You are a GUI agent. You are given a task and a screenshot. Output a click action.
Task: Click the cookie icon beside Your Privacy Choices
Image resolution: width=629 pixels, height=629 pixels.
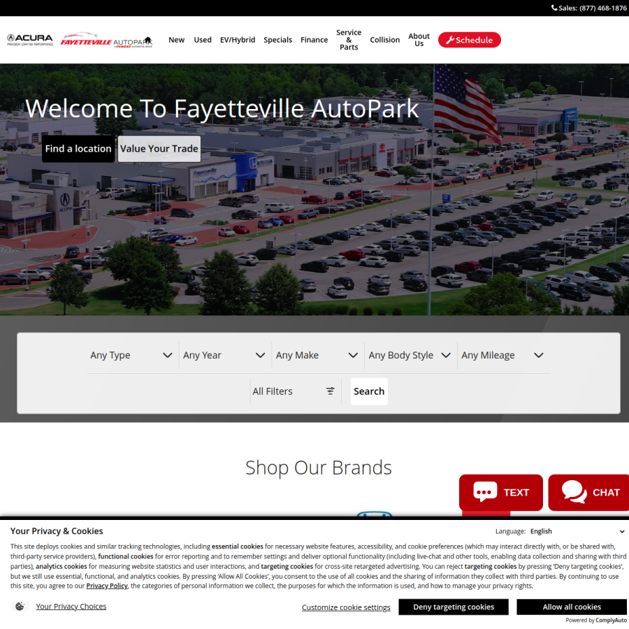pos(20,607)
